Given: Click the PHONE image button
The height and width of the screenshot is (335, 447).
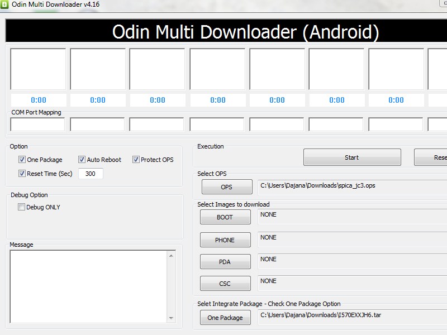Looking at the screenshot, I should click(225, 240).
